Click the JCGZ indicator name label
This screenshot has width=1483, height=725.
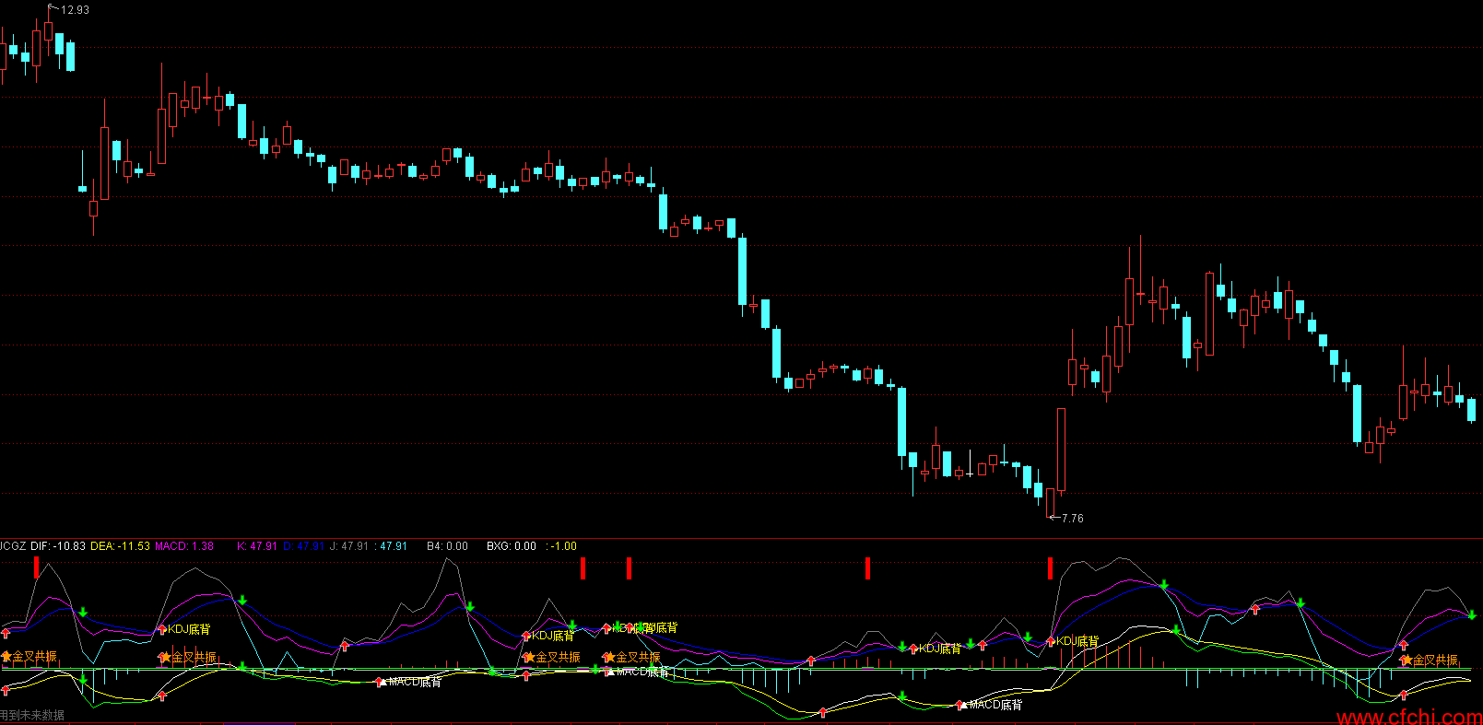click(13, 546)
